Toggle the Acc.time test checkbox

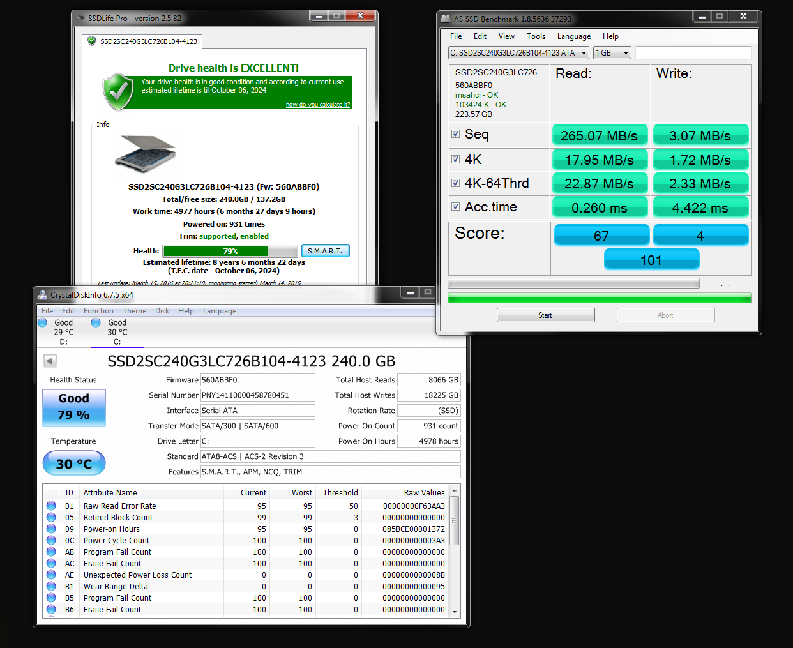click(455, 206)
